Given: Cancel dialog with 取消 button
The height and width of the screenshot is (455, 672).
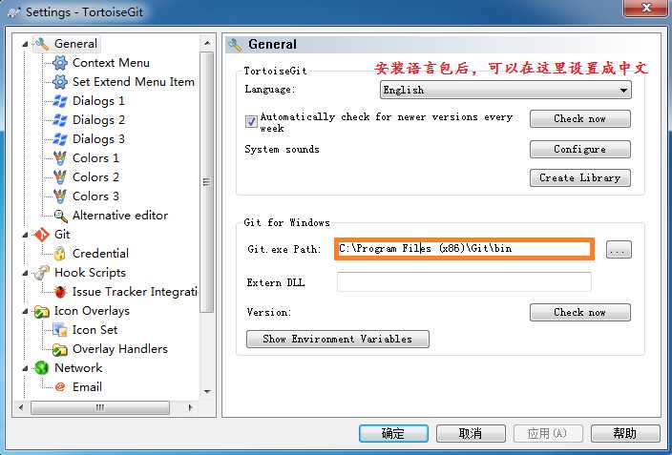Looking at the screenshot, I should [471, 434].
